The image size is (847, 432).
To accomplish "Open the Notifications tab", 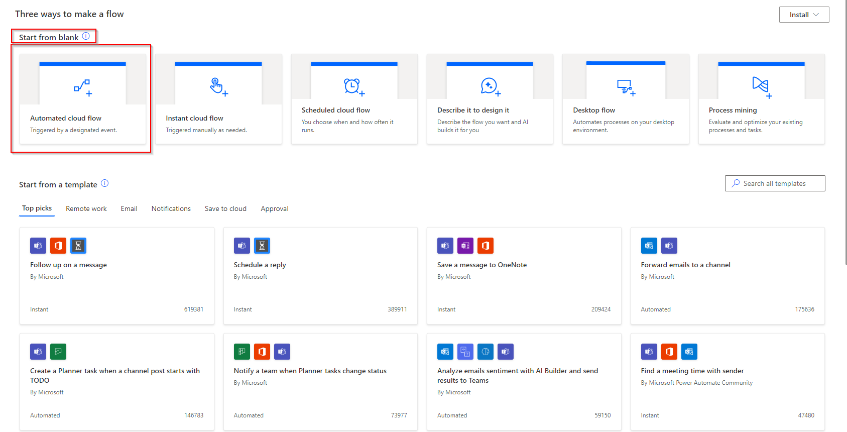I will [171, 208].
